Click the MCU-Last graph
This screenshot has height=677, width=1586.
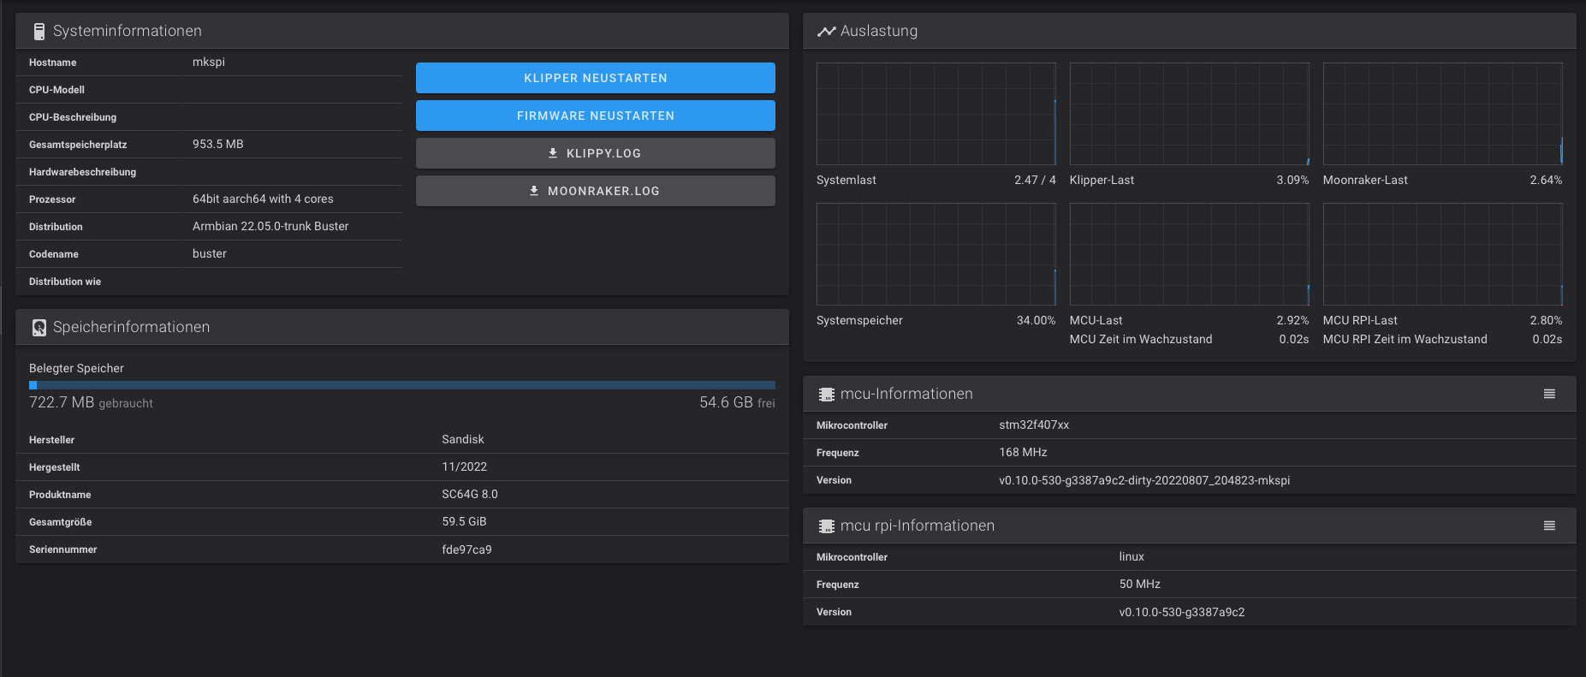click(x=1190, y=254)
